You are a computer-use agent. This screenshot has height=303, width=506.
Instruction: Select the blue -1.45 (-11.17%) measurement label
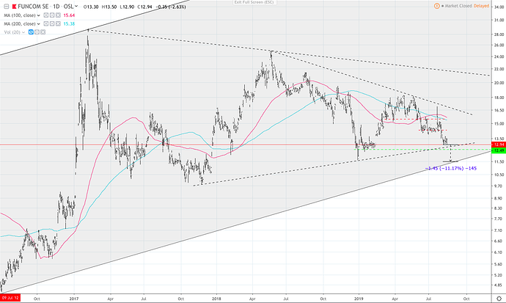pos(451,168)
